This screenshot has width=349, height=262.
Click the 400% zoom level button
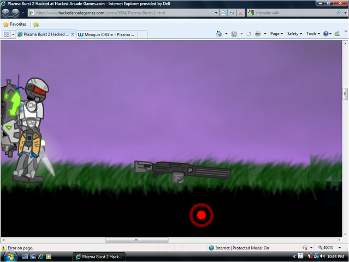point(326,248)
